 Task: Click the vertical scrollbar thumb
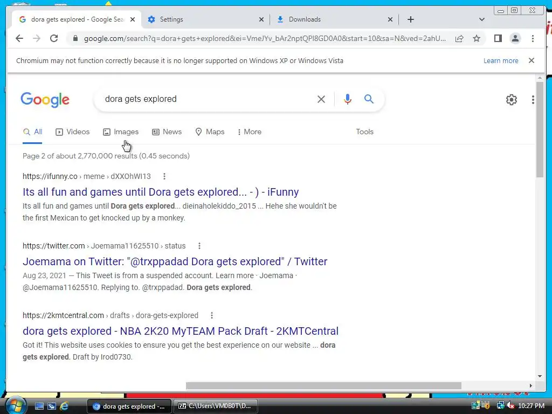pos(540,129)
